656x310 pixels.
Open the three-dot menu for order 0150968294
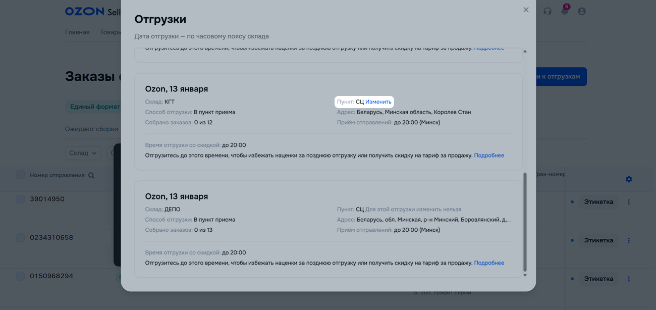click(629, 279)
